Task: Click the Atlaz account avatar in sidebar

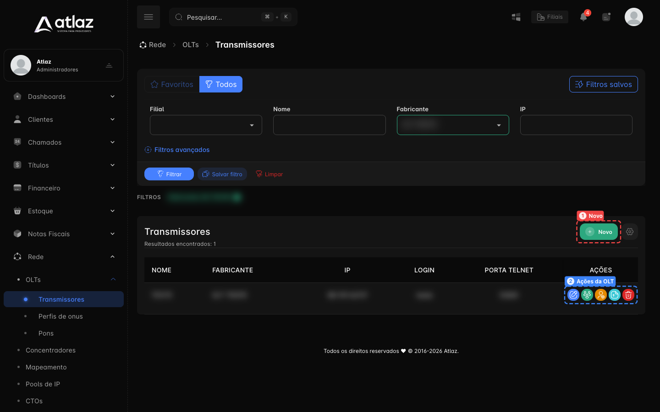Action: pyautogui.click(x=21, y=65)
